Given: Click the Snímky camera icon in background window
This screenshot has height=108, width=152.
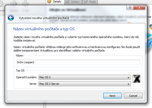Looking at the screenshot, I should pyautogui.click(x=67, y=1).
